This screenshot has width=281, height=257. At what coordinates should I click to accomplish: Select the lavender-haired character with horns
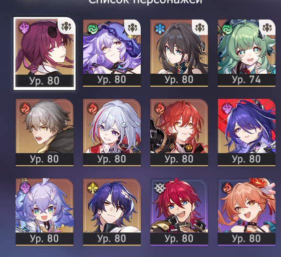(x=45, y=212)
